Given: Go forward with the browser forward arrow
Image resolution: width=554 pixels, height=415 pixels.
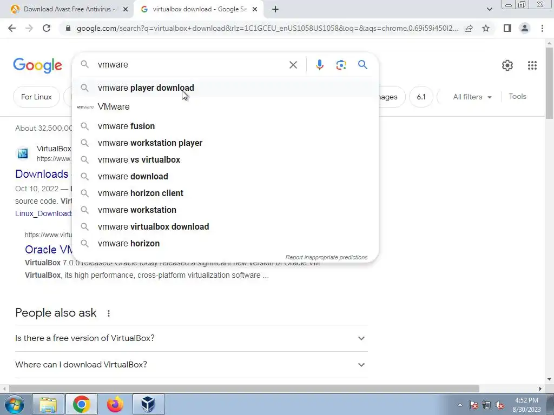Looking at the screenshot, I should (29, 28).
